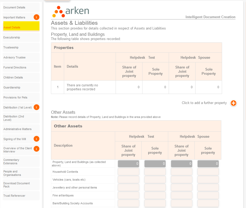The width and height of the screenshot is (246, 208).
Task: Go to the Executorship section
Action: 12,37
